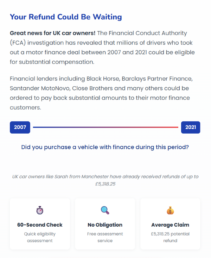This screenshot has width=211, height=258.
Task: Click the stopwatch icon above 60-Second Check
Action: pyautogui.click(x=40, y=210)
